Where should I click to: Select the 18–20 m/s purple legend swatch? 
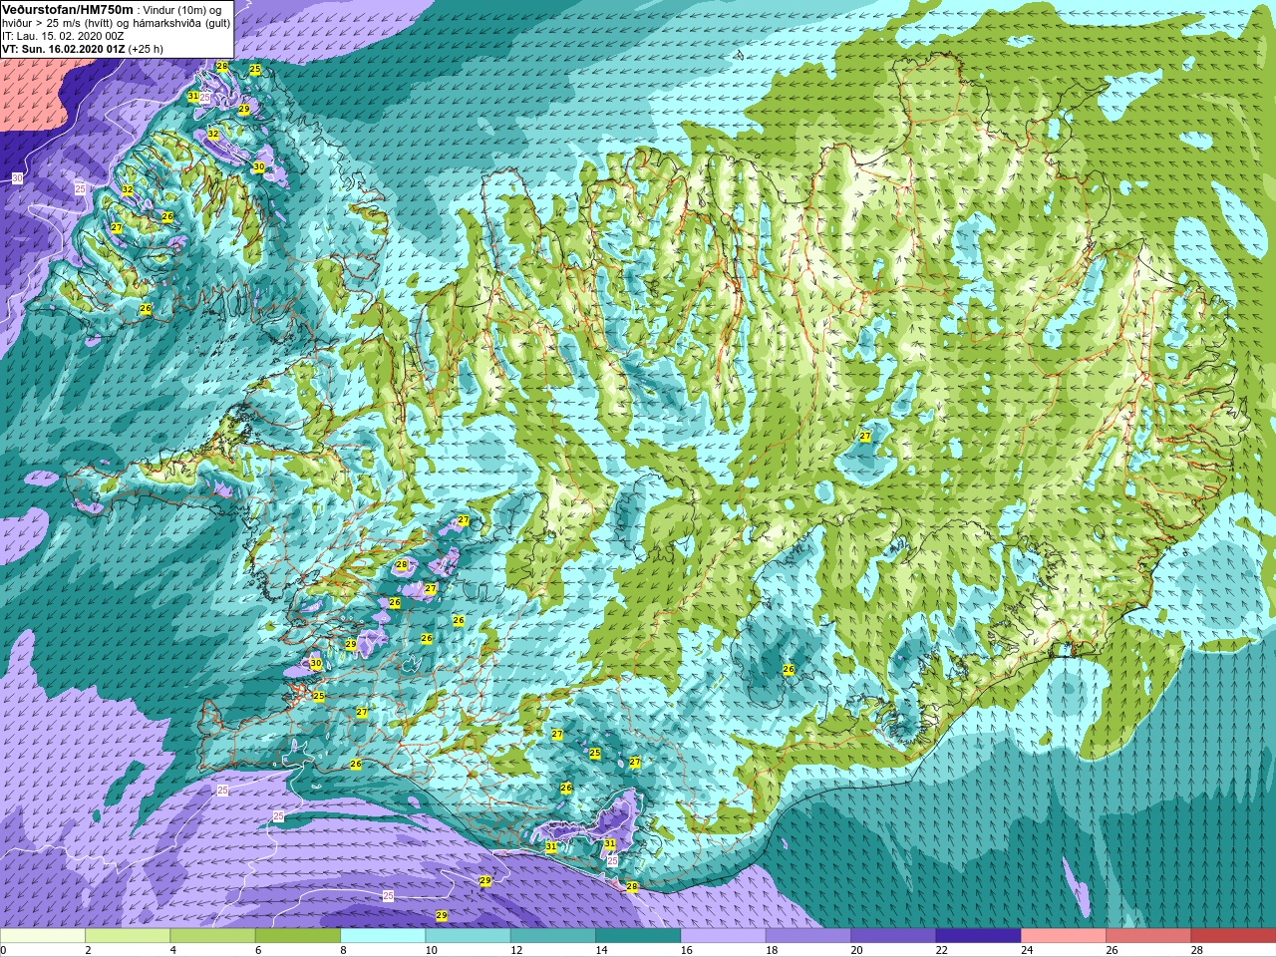(x=807, y=936)
